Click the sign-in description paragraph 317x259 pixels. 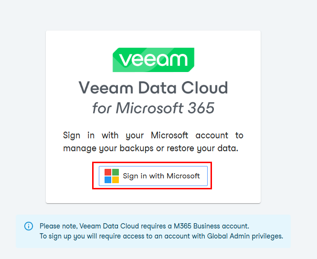click(x=153, y=142)
